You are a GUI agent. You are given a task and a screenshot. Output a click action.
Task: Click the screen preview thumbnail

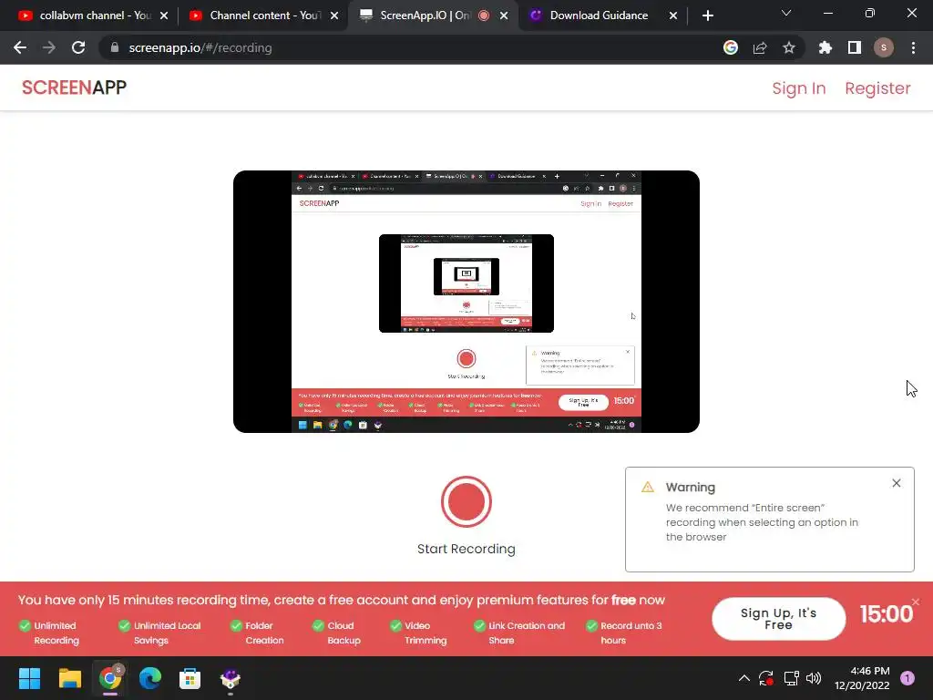click(466, 301)
